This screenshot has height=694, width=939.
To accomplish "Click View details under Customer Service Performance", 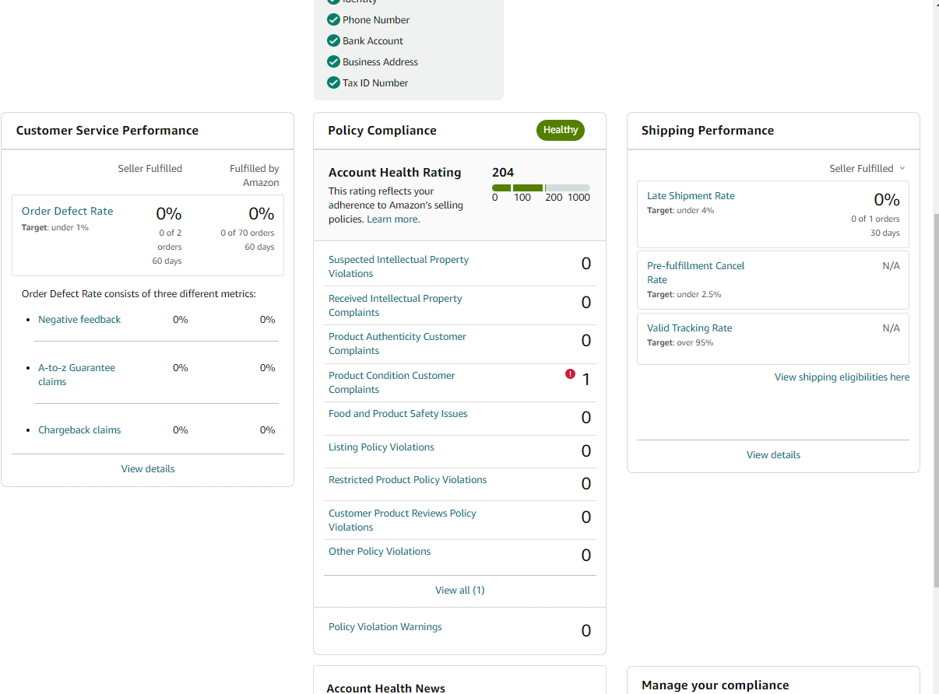I will (x=148, y=468).
